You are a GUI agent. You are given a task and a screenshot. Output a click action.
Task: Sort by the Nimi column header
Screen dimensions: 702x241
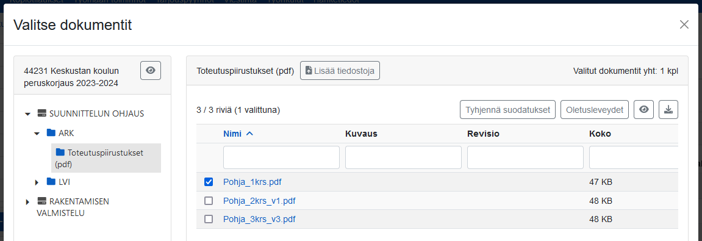pyautogui.click(x=238, y=134)
